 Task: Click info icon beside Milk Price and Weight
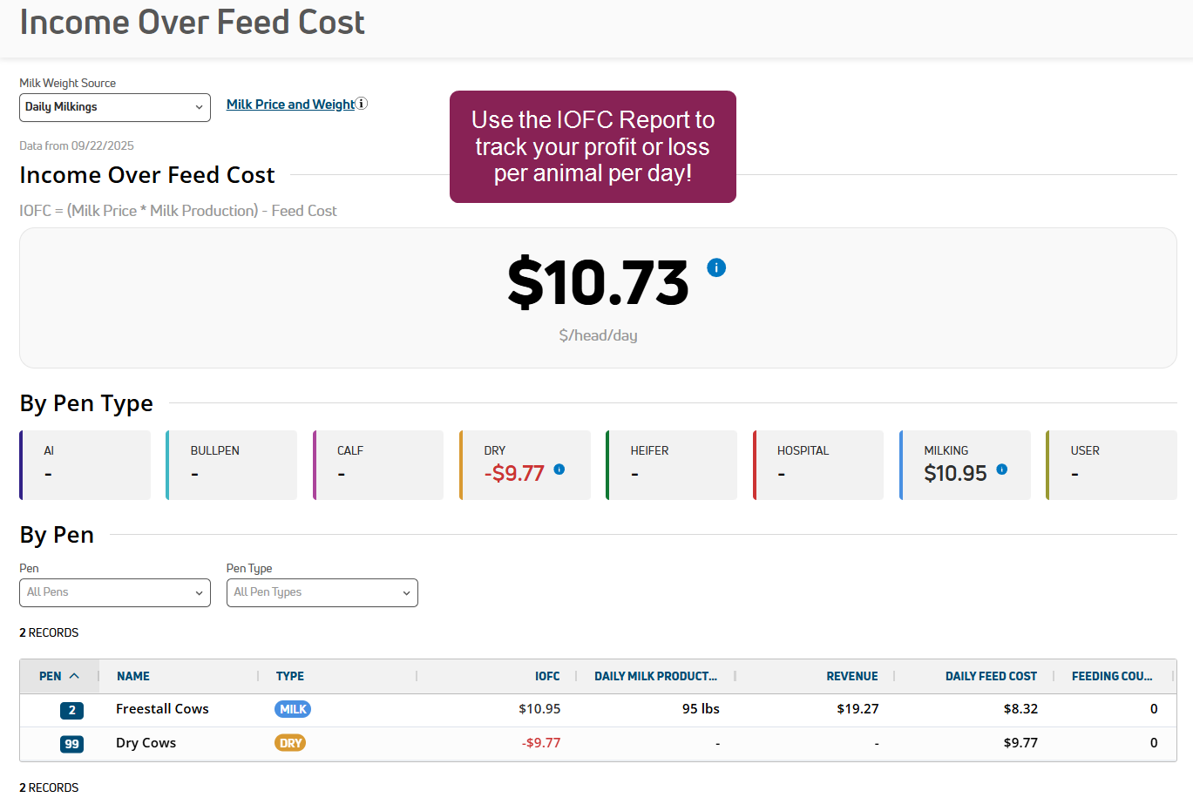pyautogui.click(x=362, y=104)
